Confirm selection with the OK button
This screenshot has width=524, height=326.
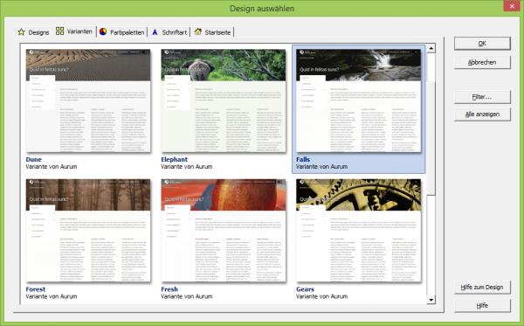482,44
